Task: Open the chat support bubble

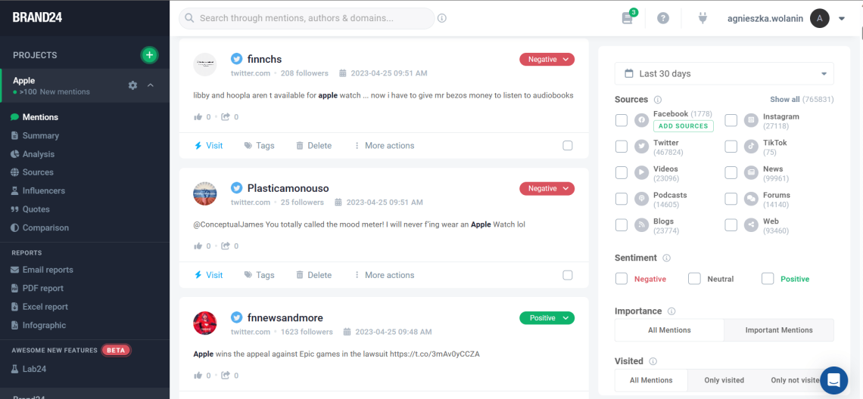Action: coord(833,380)
